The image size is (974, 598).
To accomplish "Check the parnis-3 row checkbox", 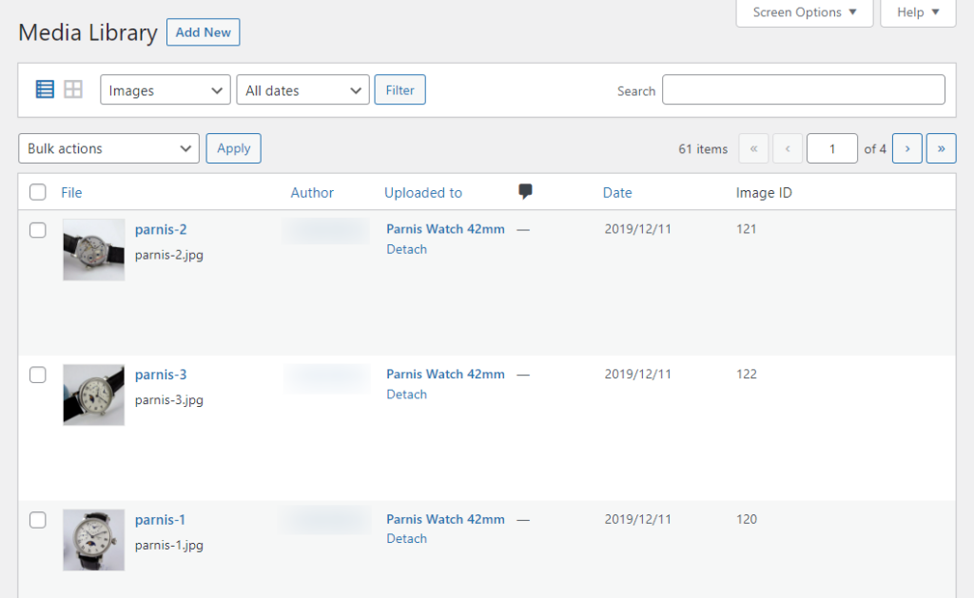I will tap(38, 375).
